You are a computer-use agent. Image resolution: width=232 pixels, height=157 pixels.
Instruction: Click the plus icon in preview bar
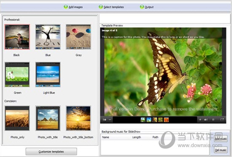pyautogui.click(x=200, y=120)
